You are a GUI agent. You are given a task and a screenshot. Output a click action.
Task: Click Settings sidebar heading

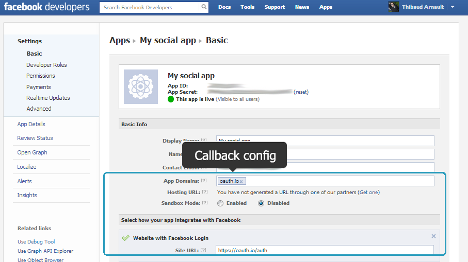tap(29, 41)
